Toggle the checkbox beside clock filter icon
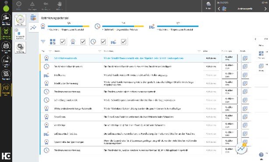Viewport: 269px width, 162px height. (x=103, y=41)
